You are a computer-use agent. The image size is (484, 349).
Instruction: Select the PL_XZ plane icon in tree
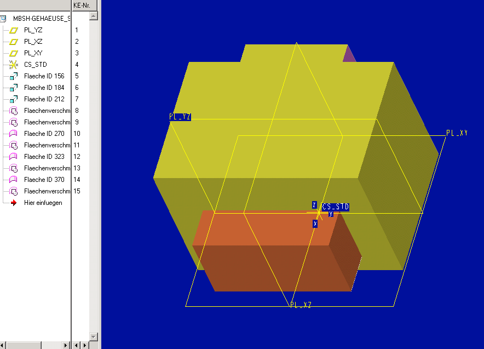coord(14,42)
